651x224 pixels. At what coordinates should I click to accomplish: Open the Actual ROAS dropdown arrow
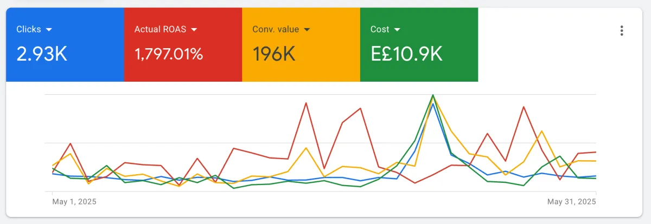click(194, 29)
